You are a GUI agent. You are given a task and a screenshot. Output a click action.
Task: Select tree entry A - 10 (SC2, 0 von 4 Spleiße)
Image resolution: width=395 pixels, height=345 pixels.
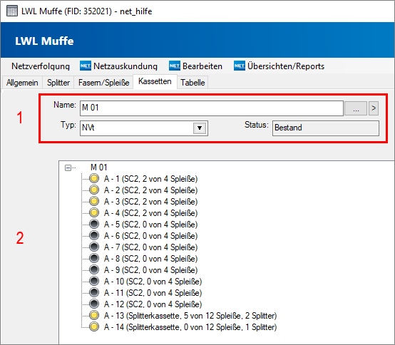click(x=153, y=282)
